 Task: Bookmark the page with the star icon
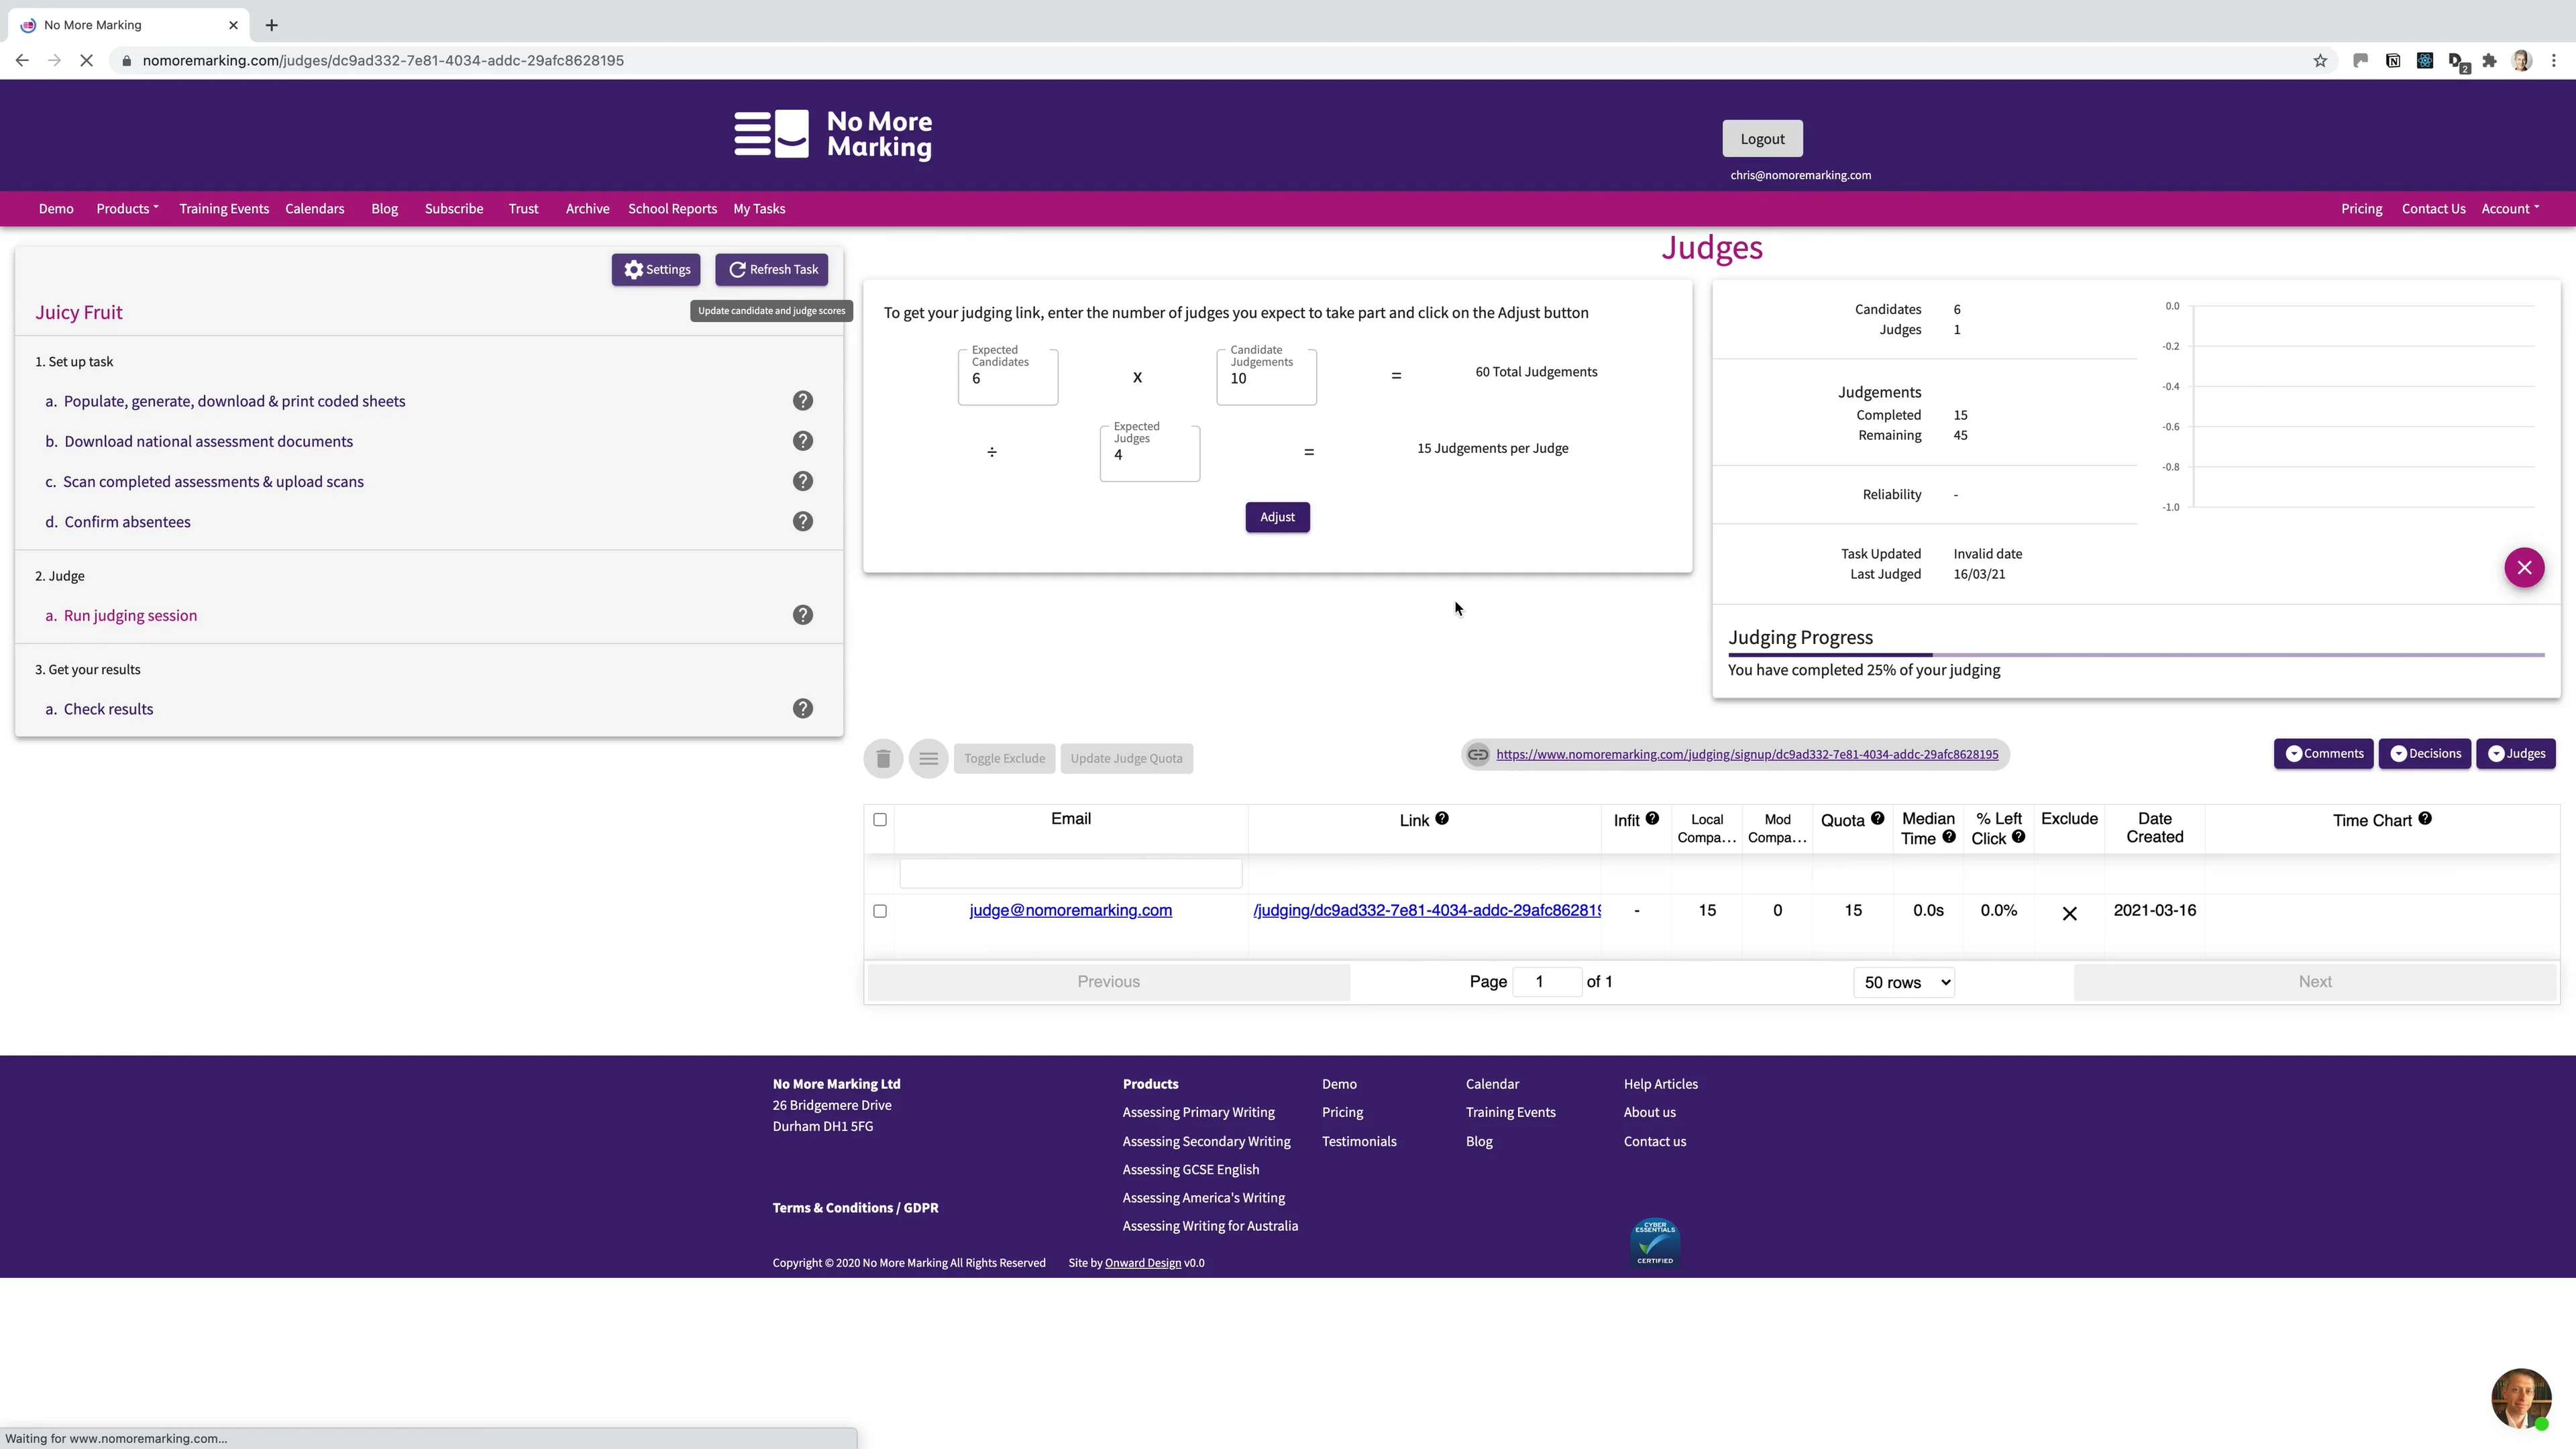click(2320, 61)
